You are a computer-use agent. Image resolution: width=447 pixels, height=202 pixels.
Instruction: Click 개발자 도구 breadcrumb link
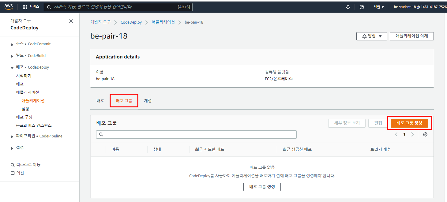pyautogui.click(x=100, y=22)
